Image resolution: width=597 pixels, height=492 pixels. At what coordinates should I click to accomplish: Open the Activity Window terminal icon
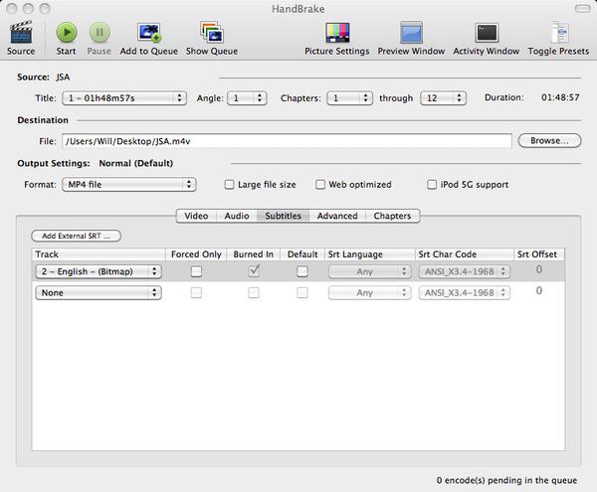487,33
